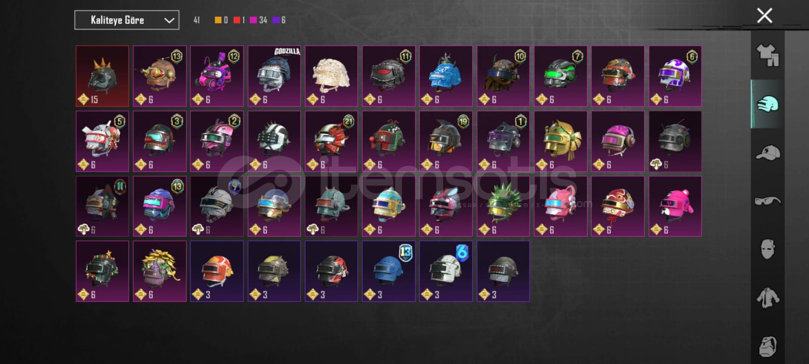Open the backpack category icon
Screen dimensions: 809x364
coord(768,346)
